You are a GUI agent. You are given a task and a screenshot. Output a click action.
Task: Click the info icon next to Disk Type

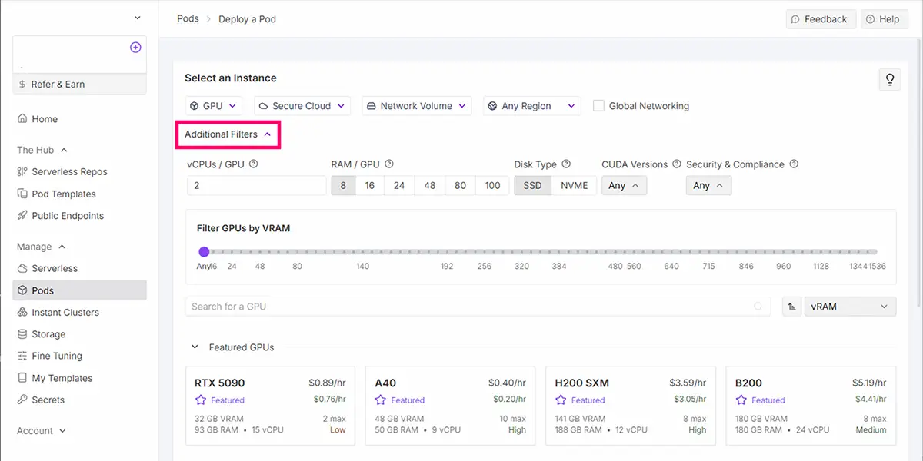(566, 164)
